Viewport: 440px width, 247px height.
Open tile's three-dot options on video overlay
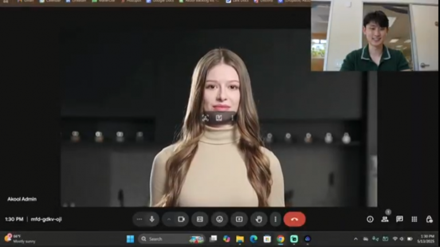(x=232, y=117)
